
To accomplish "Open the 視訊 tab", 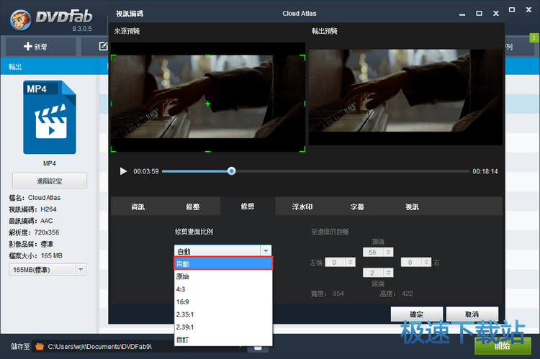I will click(x=412, y=206).
